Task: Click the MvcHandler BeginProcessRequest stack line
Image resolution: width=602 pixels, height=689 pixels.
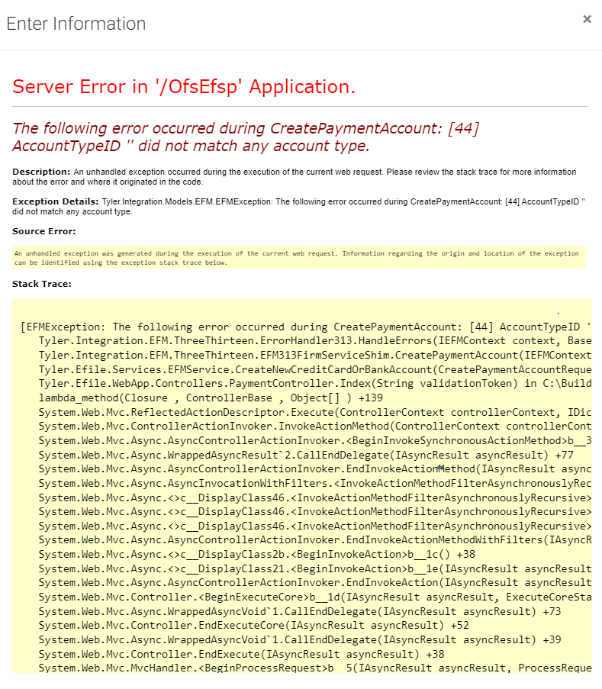Action: pos(315,668)
